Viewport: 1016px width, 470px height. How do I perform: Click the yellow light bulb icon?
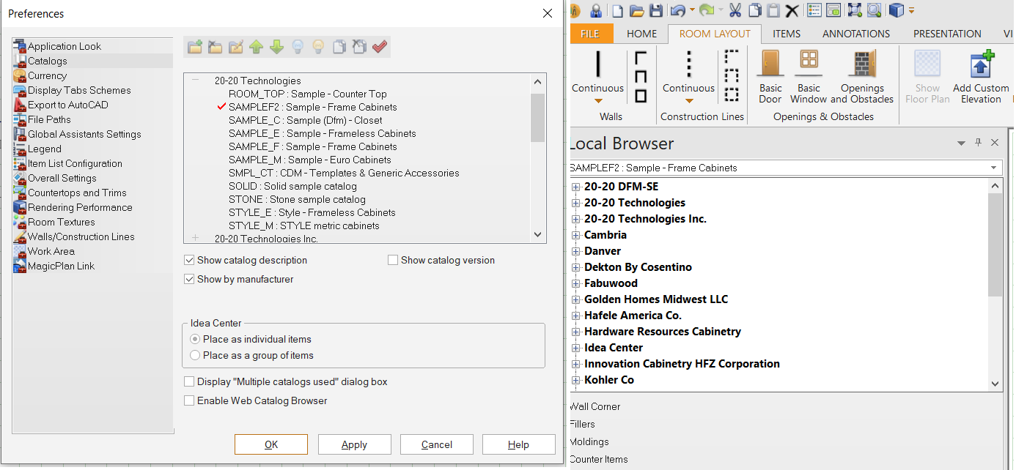tap(318, 47)
